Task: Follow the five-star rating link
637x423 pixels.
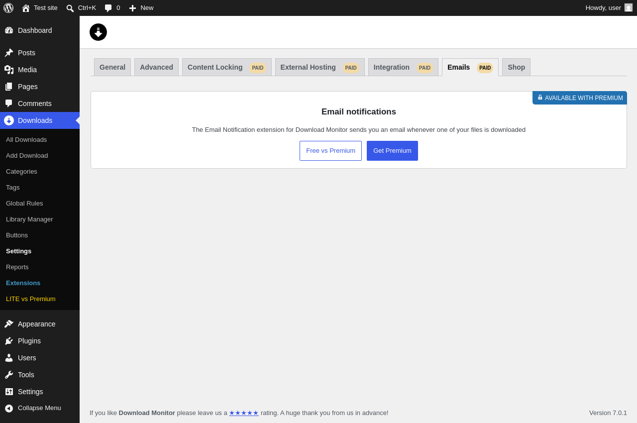Action: click(244, 413)
